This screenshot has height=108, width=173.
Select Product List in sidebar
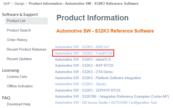coord(16,21)
